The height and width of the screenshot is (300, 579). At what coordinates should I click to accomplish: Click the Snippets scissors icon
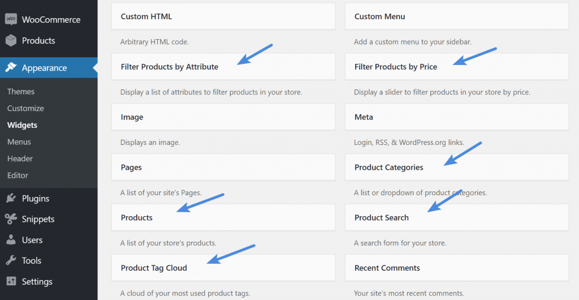pos(11,219)
